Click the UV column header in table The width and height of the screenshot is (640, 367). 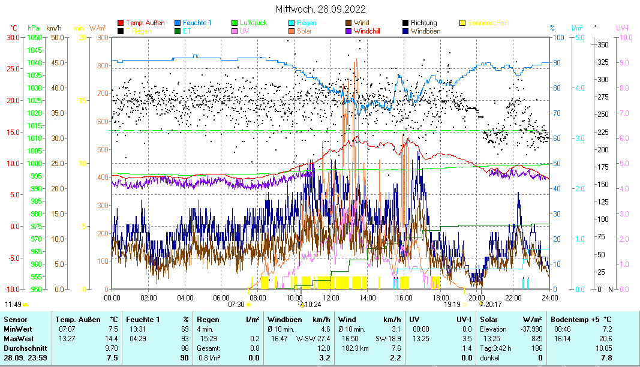coord(414,320)
